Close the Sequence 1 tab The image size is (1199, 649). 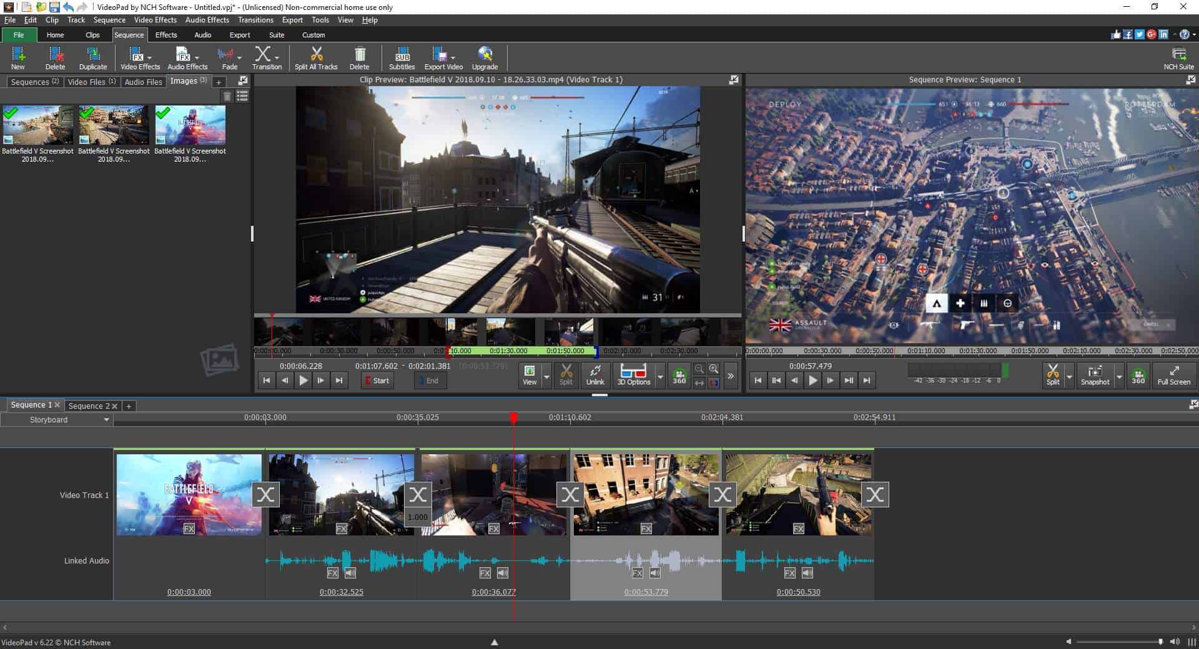(x=57, y=405)
